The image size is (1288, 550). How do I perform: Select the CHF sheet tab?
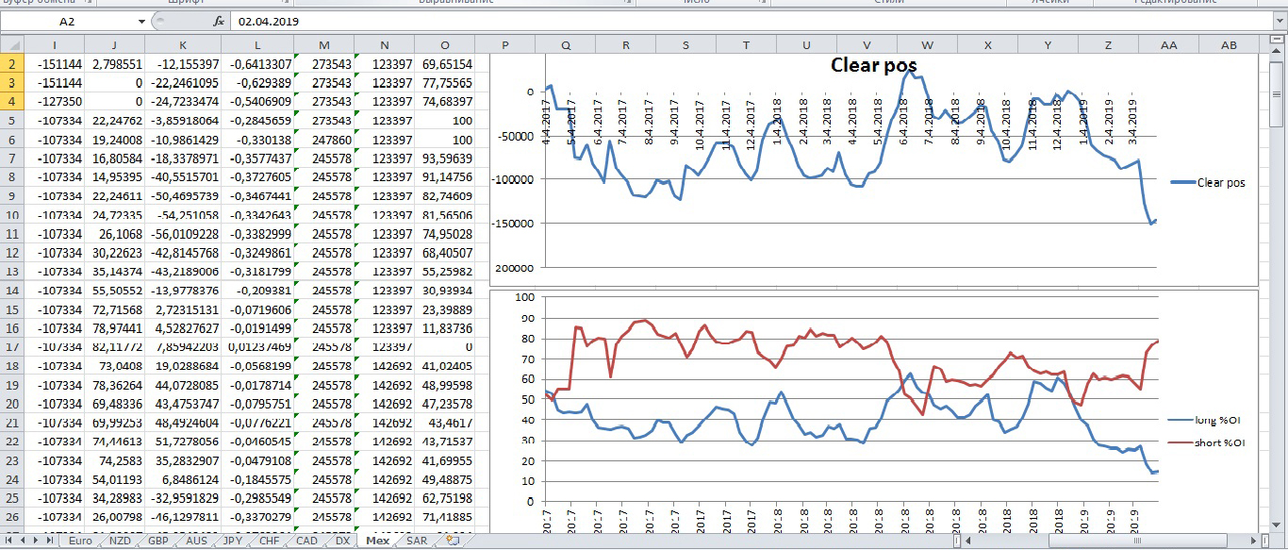(x=269, y=541)
